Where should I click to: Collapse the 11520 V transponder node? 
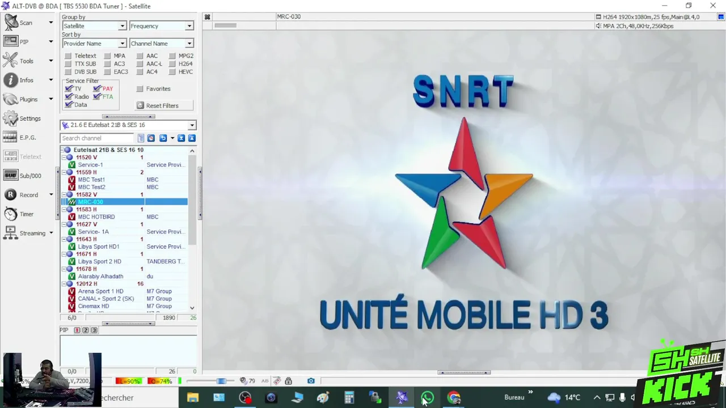[x=63, y=158]
